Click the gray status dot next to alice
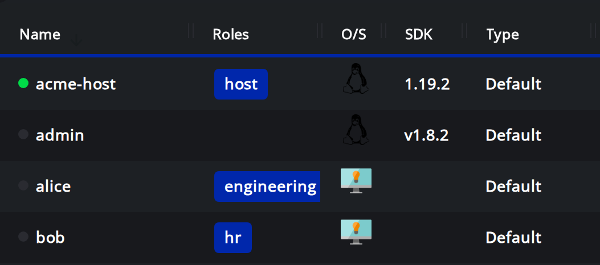Screen dimensions: 600x265 pyautogui.click(x=23, y=185)
